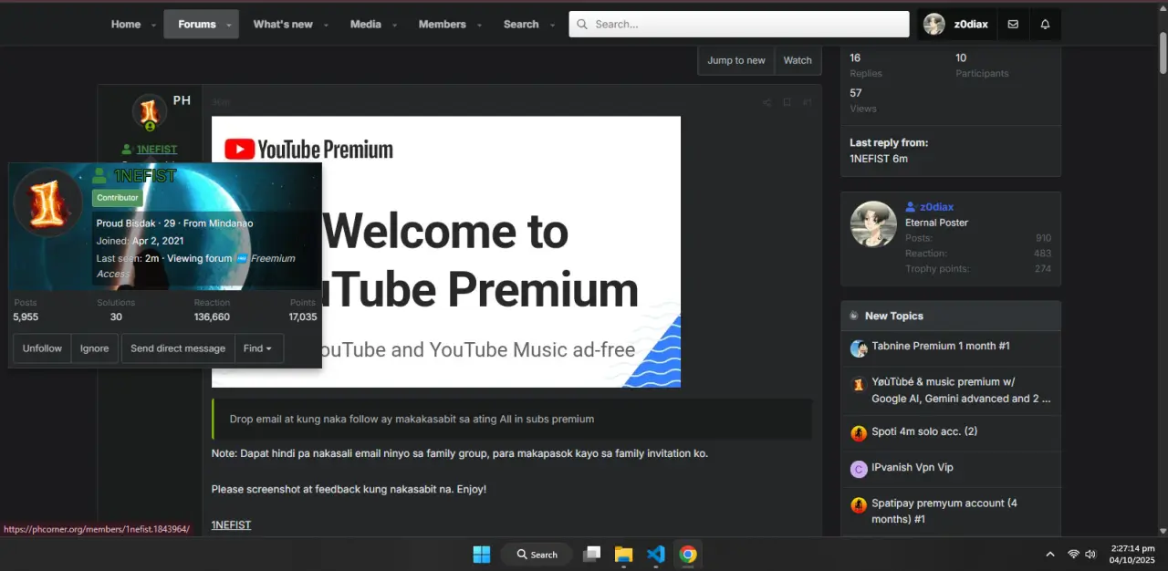Open the Forums navigation item
The width and height of the screenshot is (1168, 571).
click(x=196, y=25)
